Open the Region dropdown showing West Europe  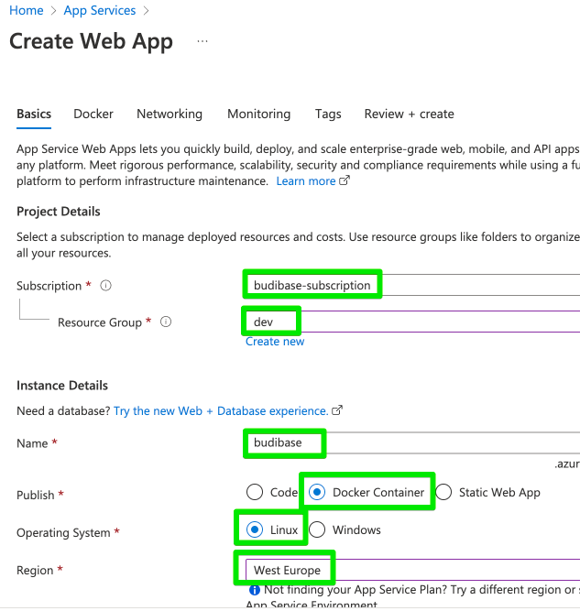(413, 569)
